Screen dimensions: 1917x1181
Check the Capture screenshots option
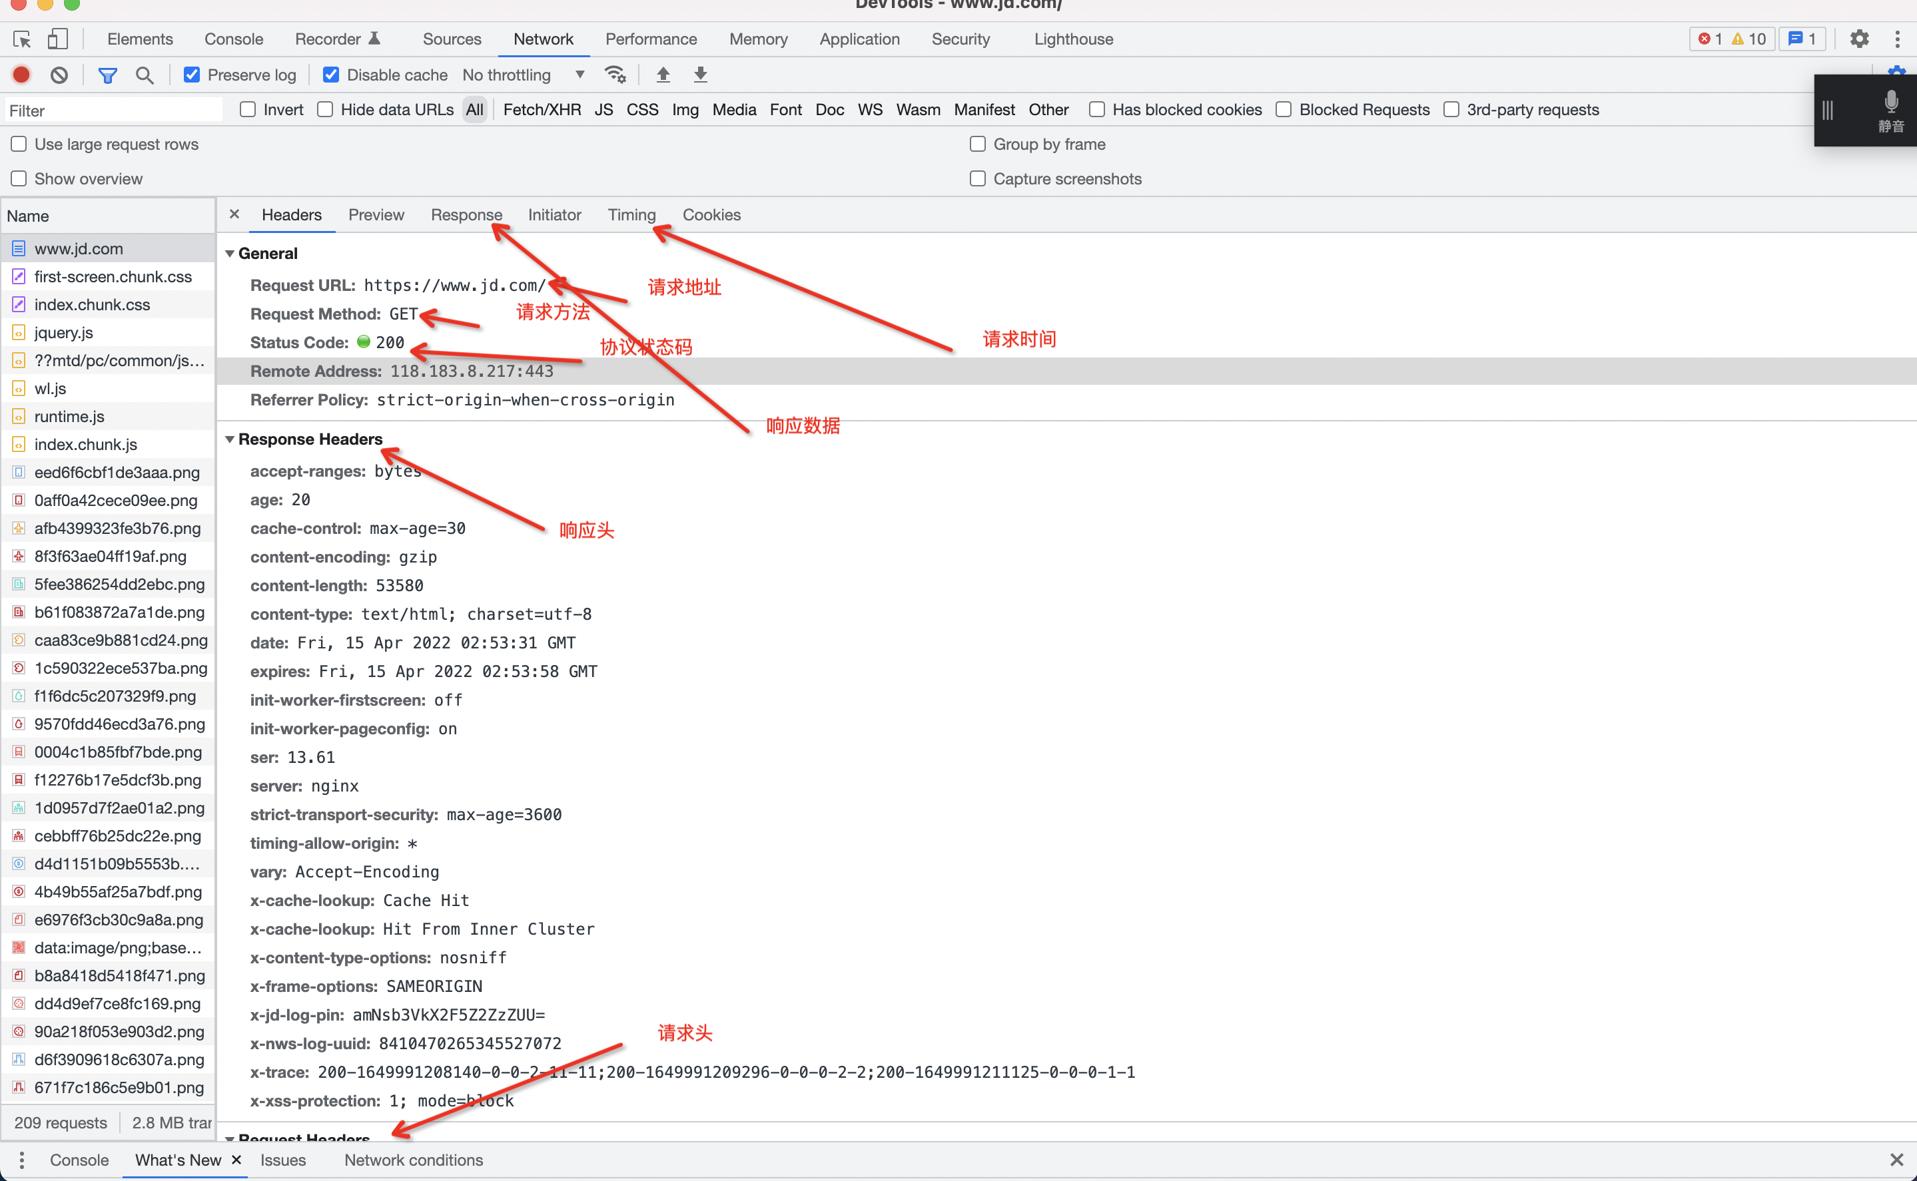pos(977,179)
